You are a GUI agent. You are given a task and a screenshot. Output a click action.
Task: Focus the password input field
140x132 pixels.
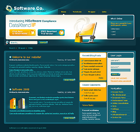(x=121, y=70)
